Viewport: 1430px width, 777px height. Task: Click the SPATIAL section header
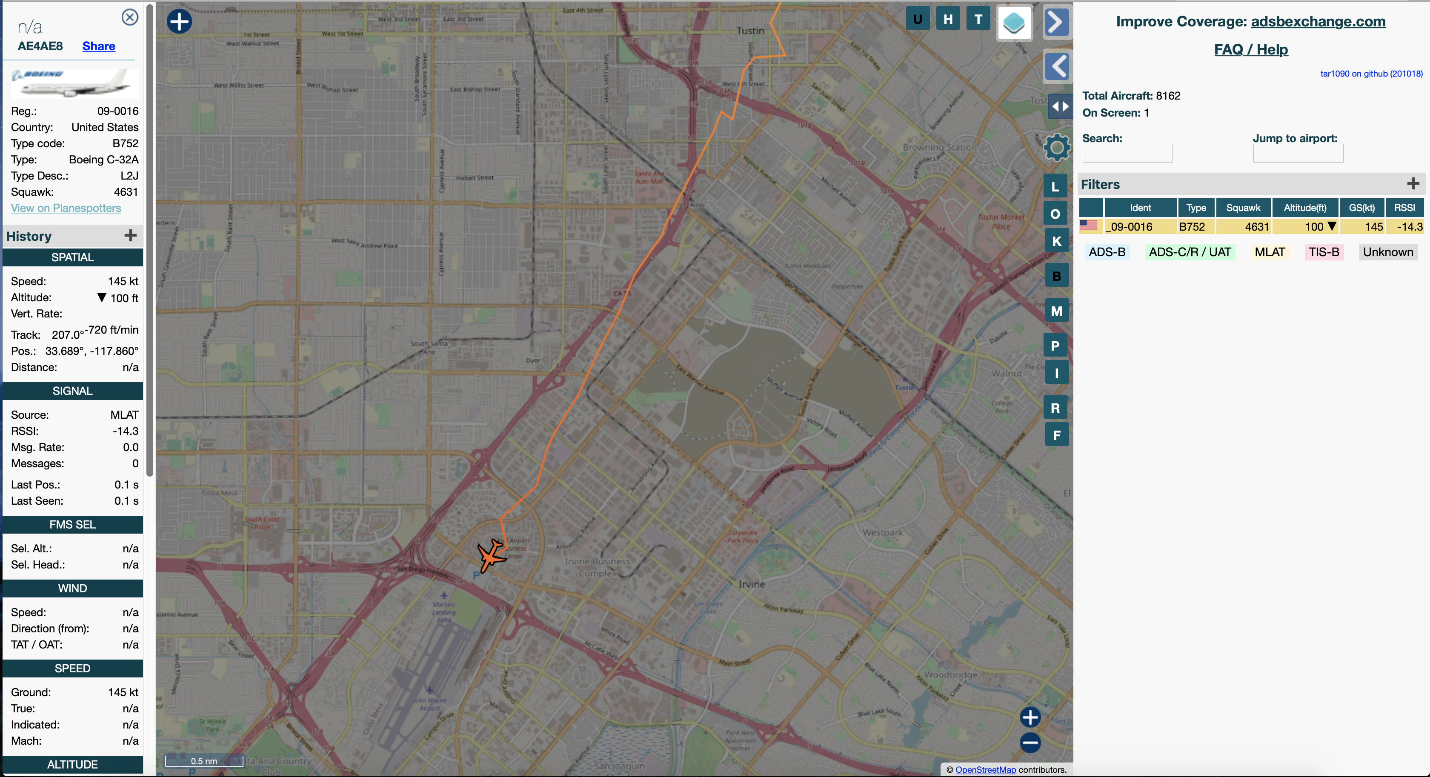coord(73,257)
